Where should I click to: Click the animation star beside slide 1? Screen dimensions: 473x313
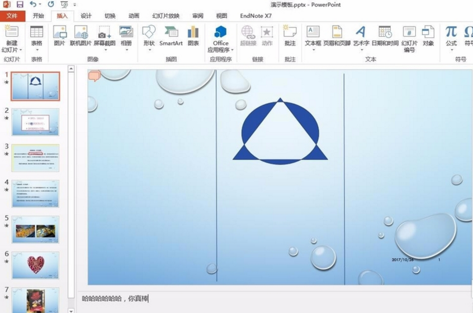point(6,82)
